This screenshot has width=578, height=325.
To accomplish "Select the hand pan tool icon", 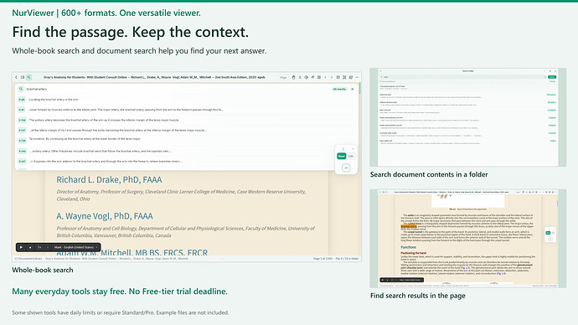I will tap(294, 77).
